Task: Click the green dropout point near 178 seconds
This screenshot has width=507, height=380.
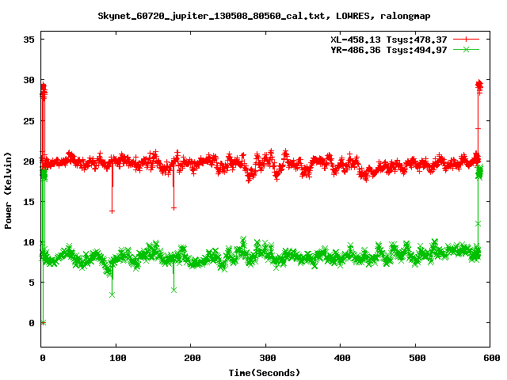Action: [x=173, y=291]
